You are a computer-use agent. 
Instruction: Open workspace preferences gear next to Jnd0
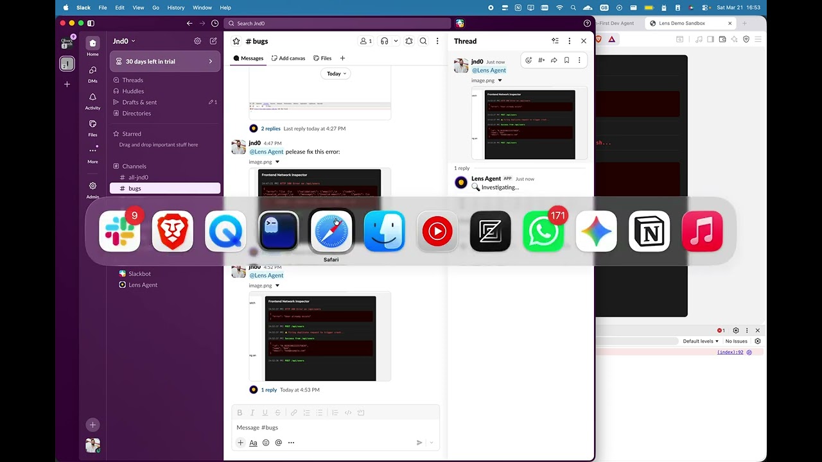[197, 41]
